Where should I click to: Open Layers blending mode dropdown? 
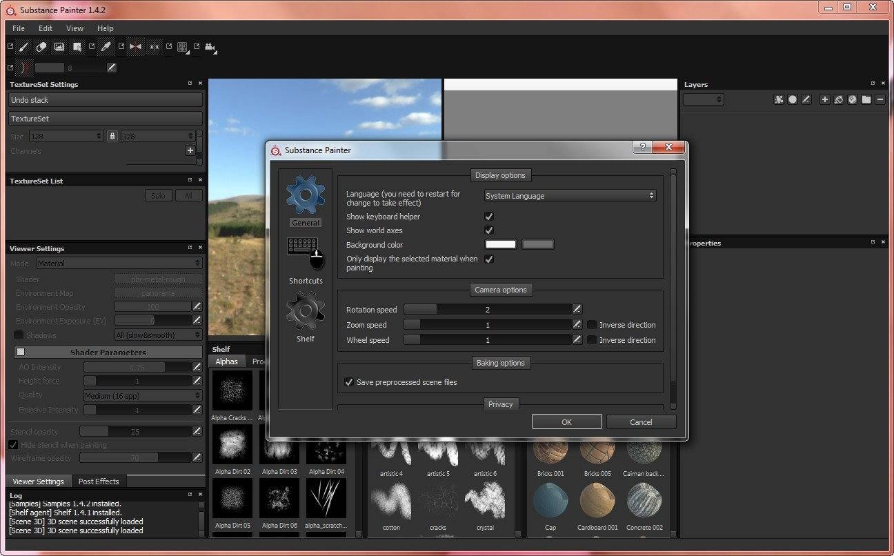click(704, 99)
